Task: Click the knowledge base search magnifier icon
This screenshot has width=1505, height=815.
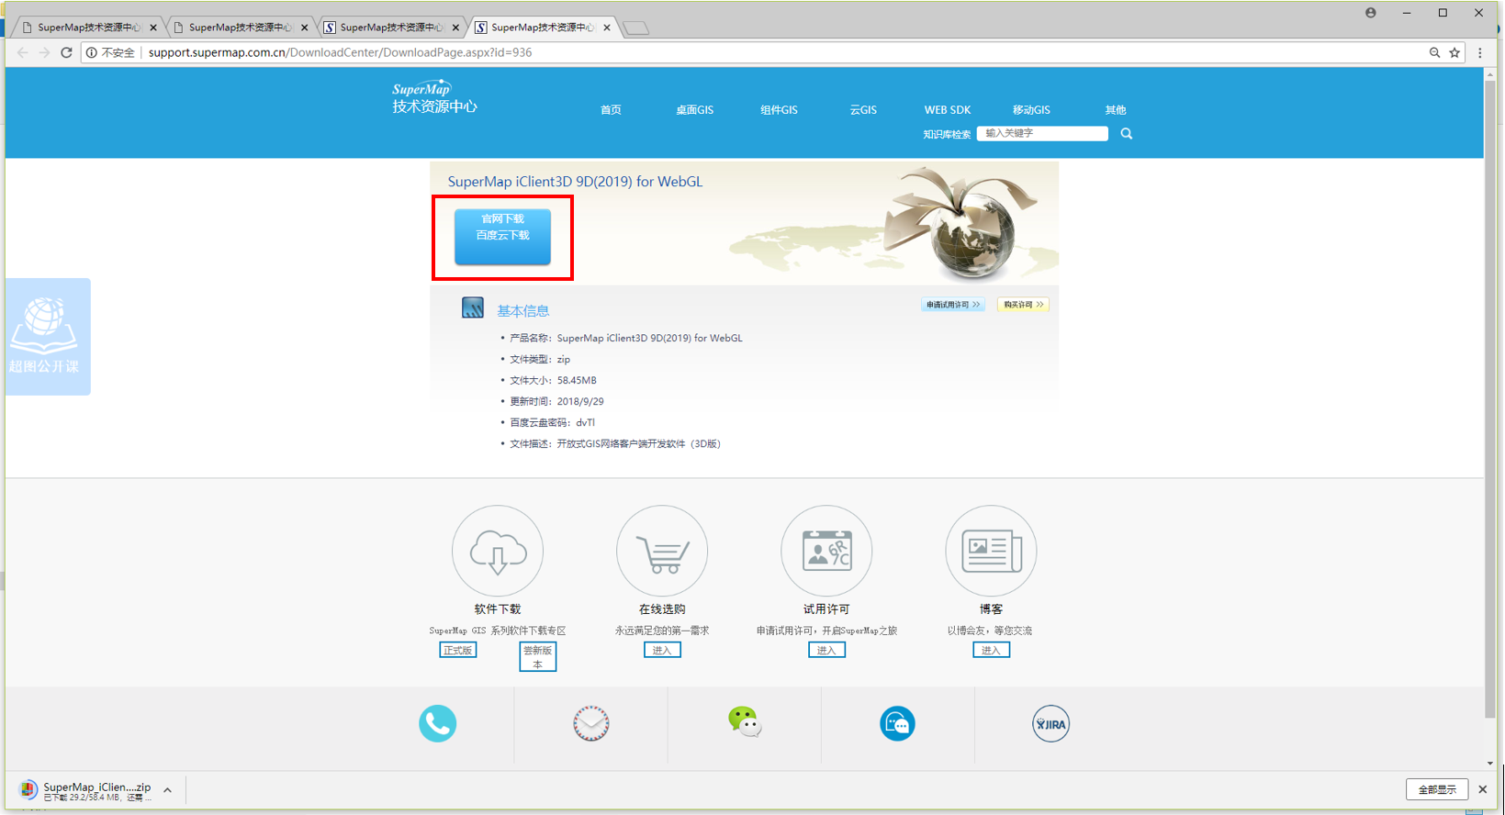Action: [x=1127, y=134]
